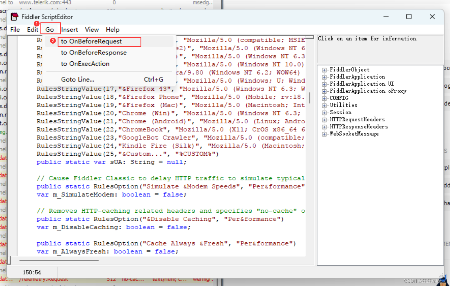Maximize the Fiddler ScriptEditor window
Image resolution: width=450 pixels, height=286 pixels.
pyautogui.click(x=409, y=17)
